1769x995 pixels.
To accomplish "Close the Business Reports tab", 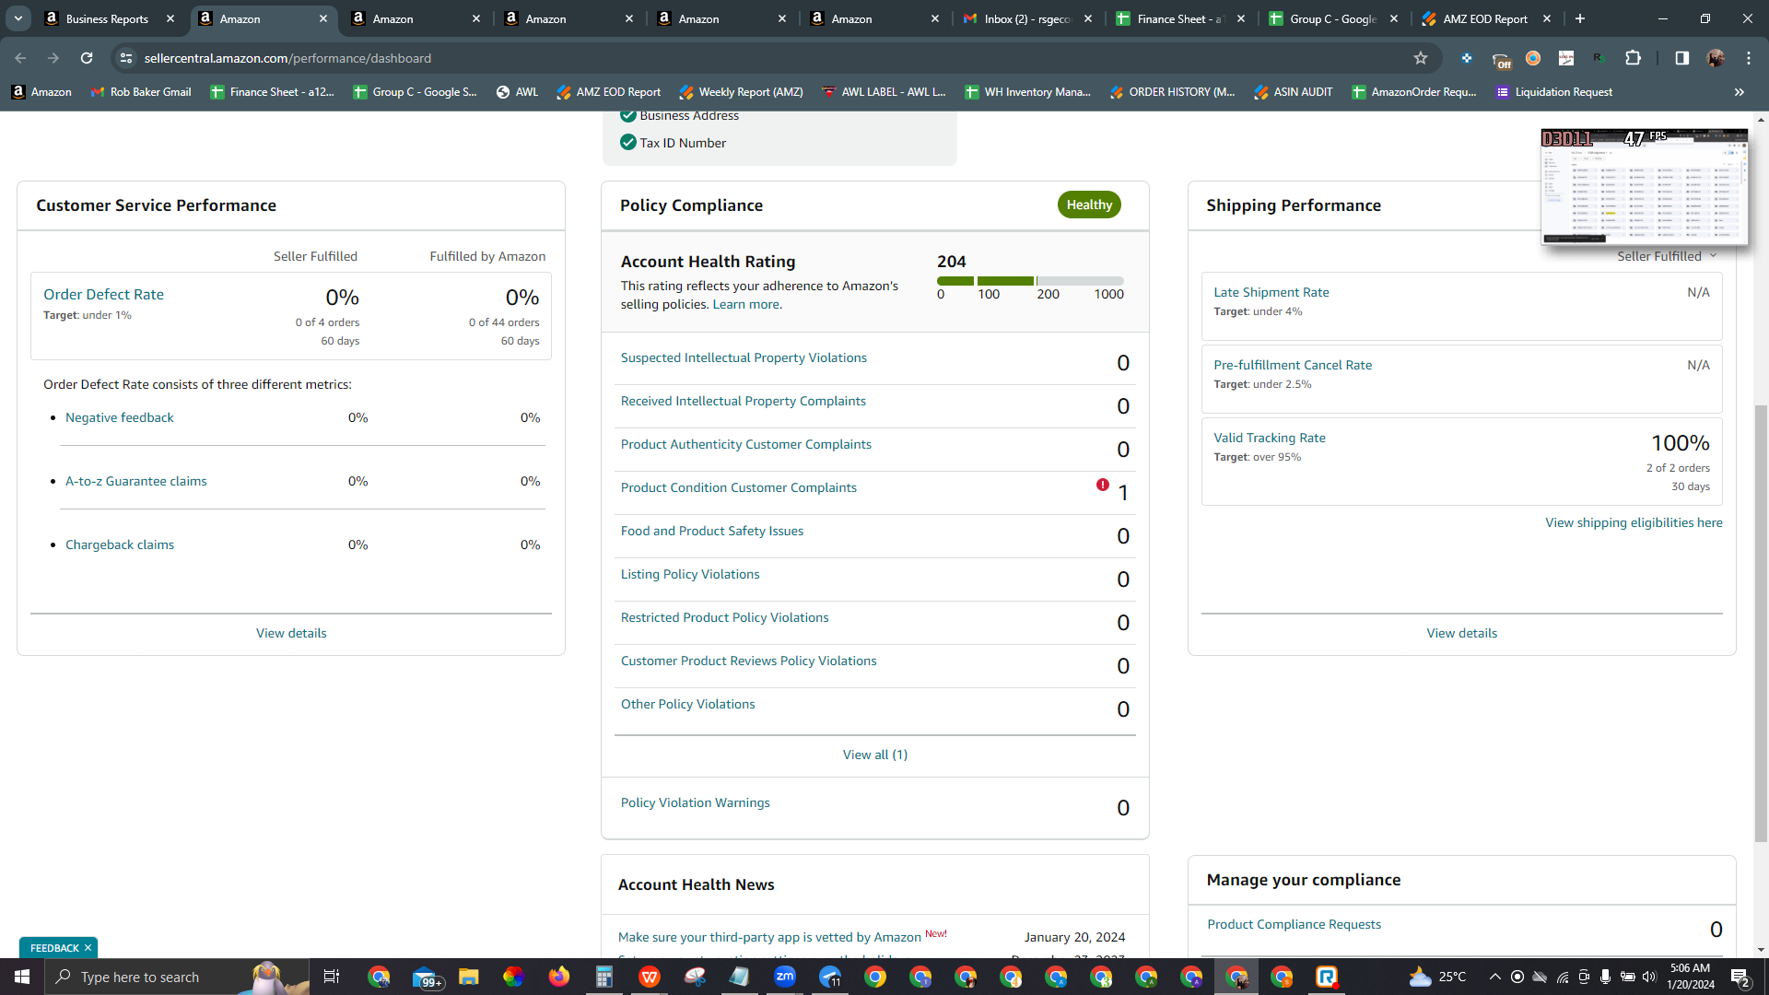I will [x=170, y=18].
